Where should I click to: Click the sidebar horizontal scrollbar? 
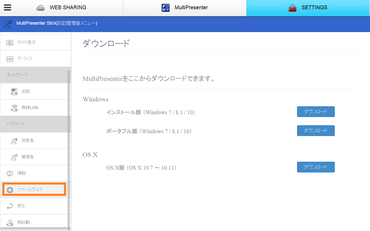[x=35, y=228]
